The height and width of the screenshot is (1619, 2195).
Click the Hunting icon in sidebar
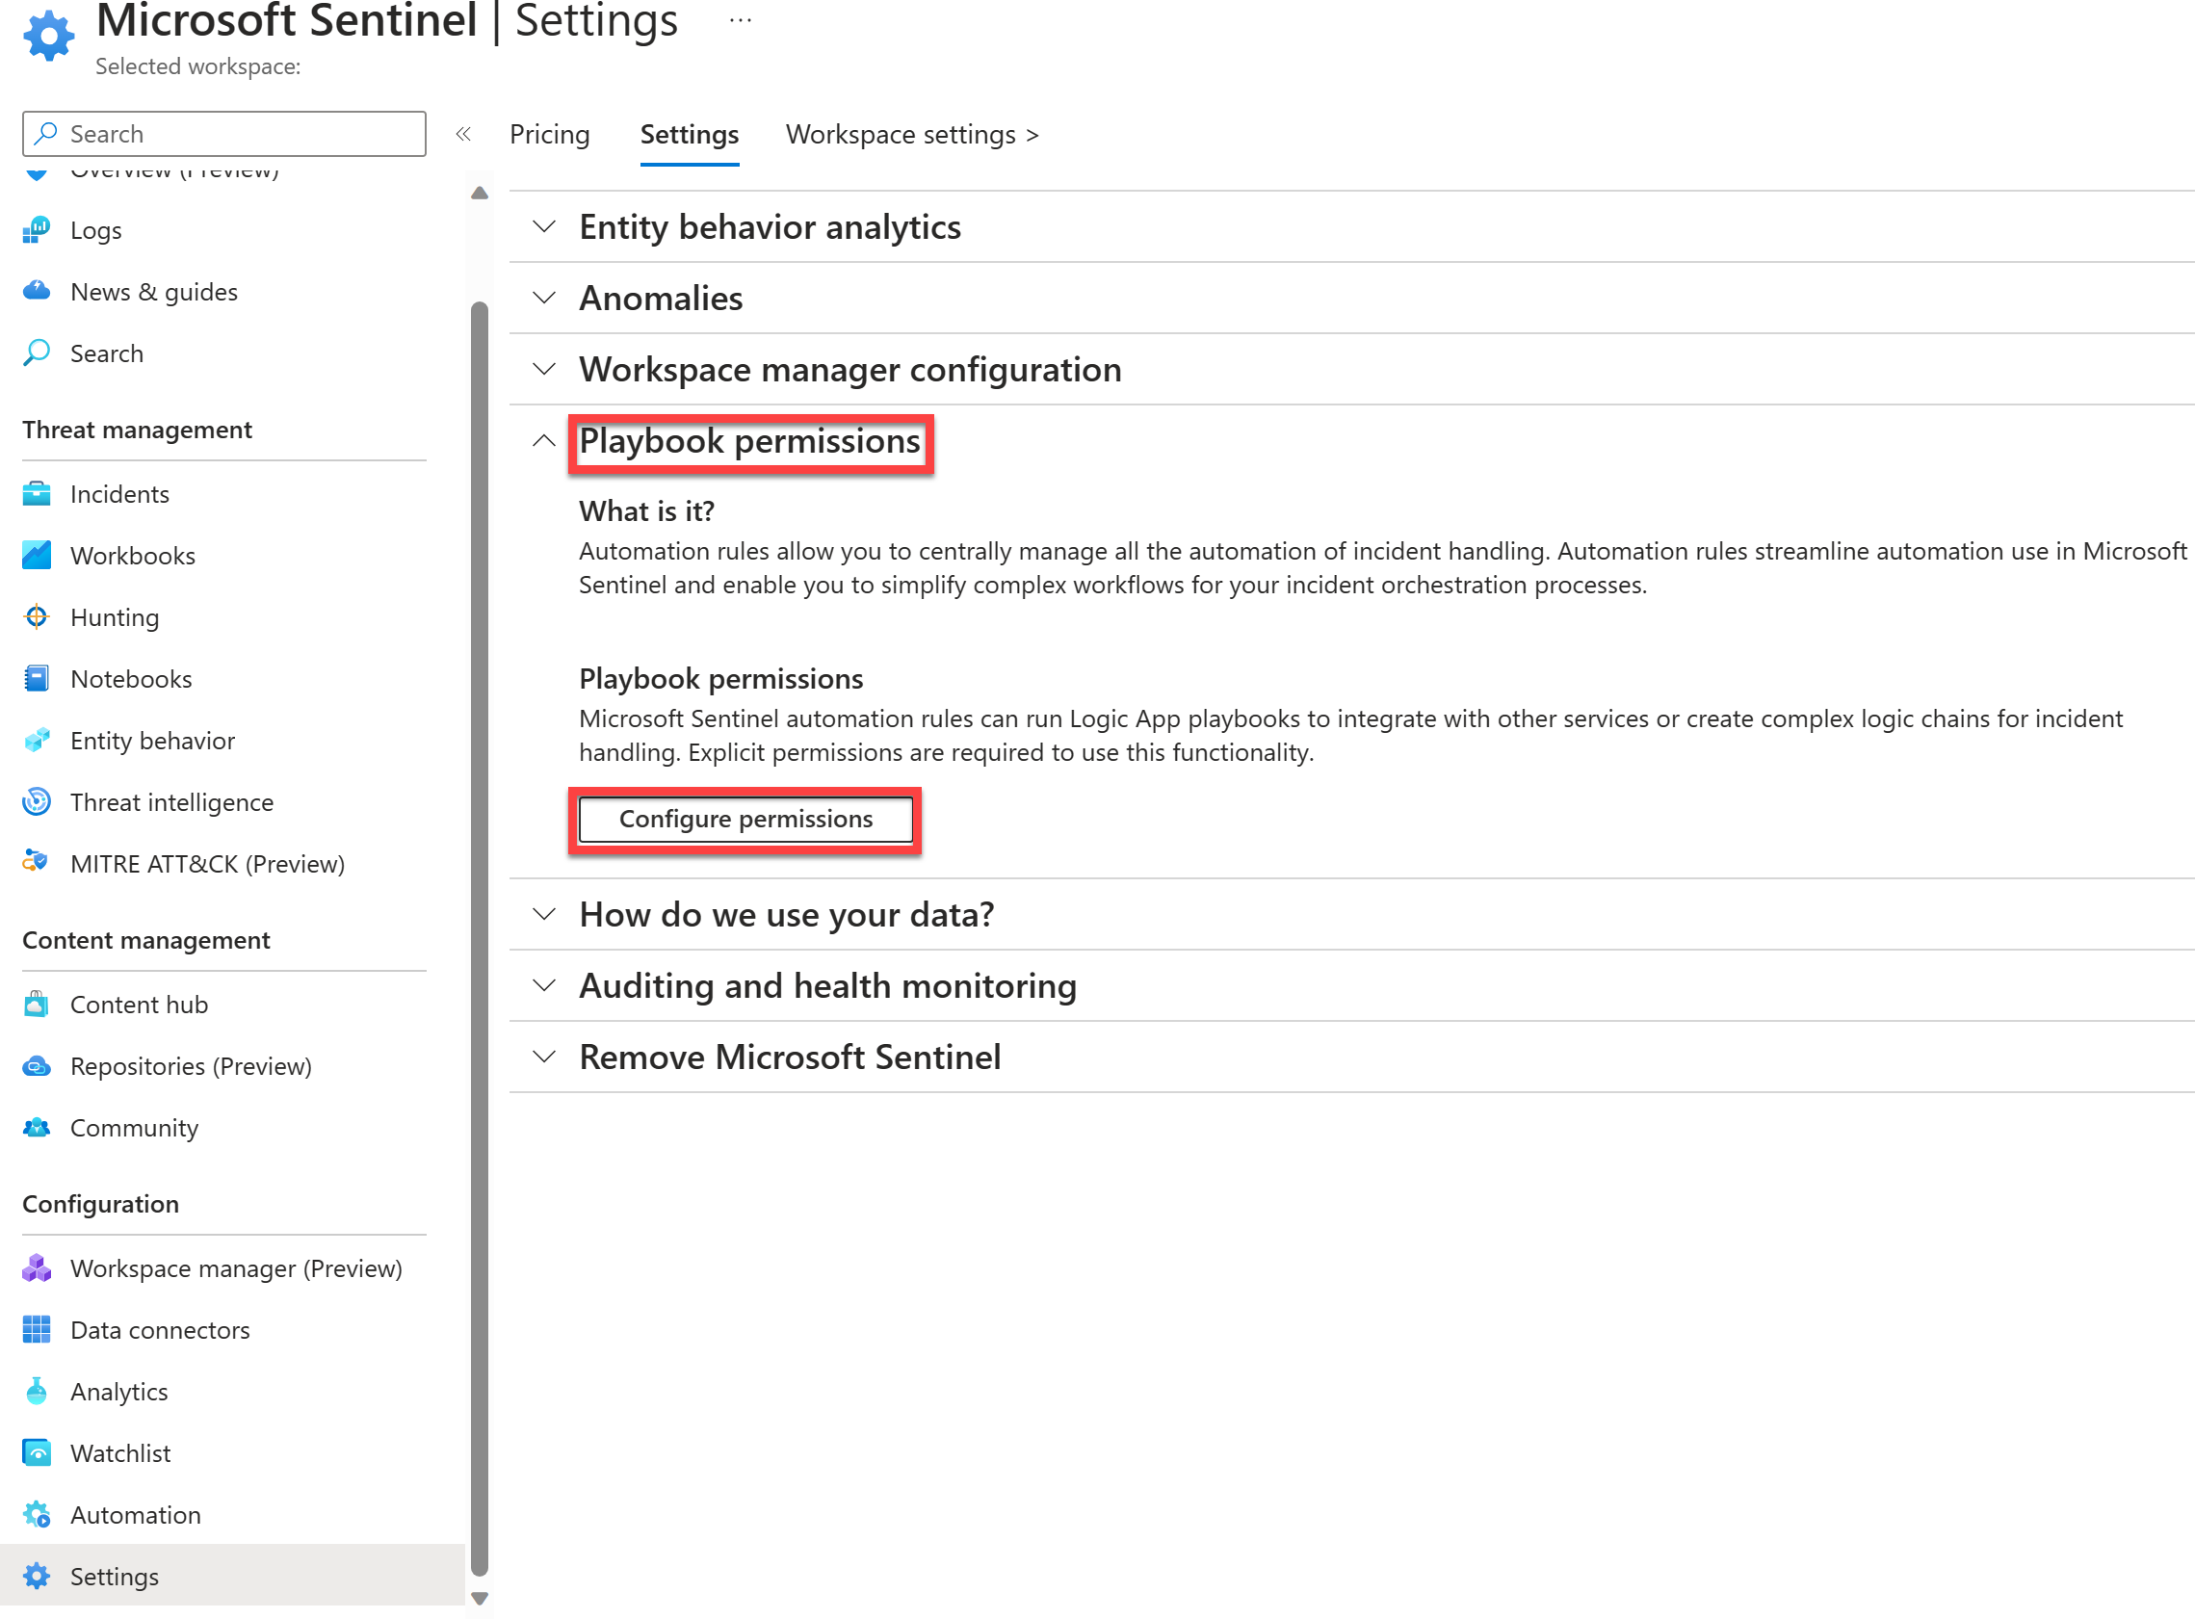pyautogui.click(x=36, y=615)
